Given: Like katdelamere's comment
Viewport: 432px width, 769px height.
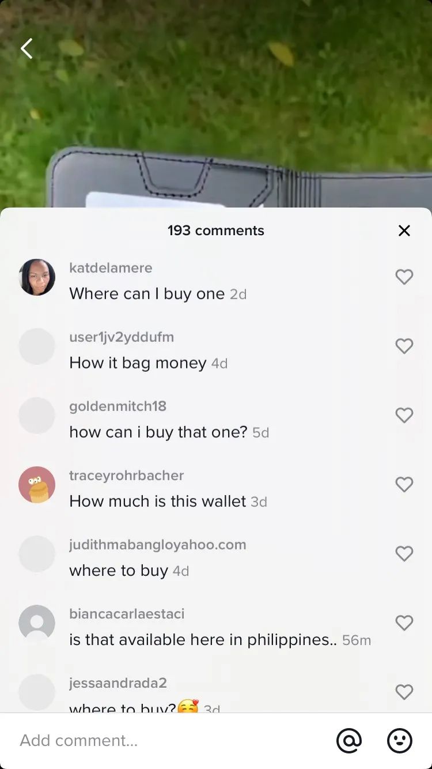Looking at the screenshot, I should pyautogui.click(x=404, y=277).
